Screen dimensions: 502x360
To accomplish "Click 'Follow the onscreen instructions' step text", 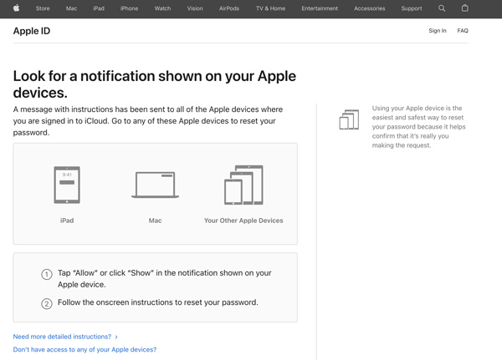I will (x=158, y=302).
